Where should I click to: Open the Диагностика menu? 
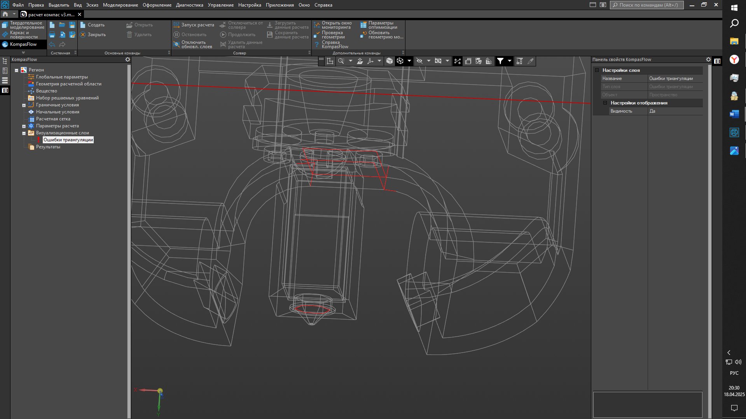pos(189,5)
